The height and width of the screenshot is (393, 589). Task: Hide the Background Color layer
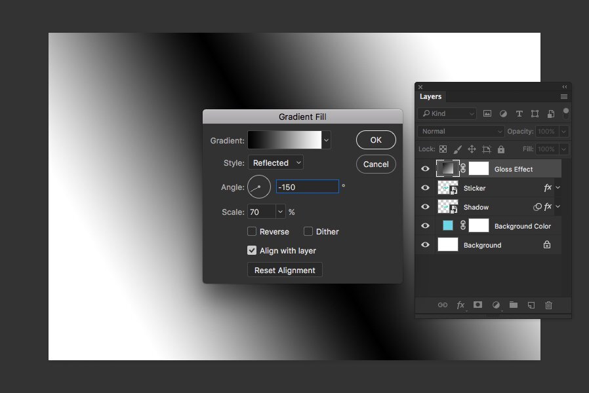pyautogui.click(x=425, y=225)
